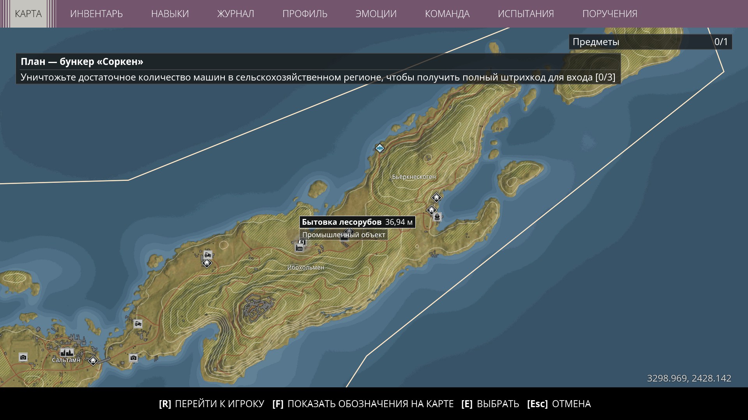The width and height of the screenshot is (748, 420).
Task: Select the safehouse marker beside the Сальтамн bridge
Action: tap(93, 360)
